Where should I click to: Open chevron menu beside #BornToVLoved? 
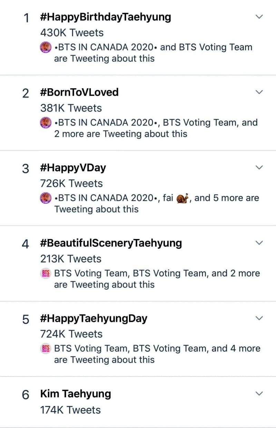[259, 92]
